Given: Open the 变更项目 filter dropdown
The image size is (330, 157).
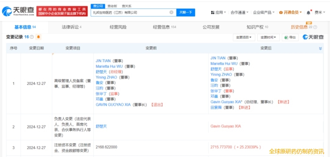Looking at the screenshot, I should [244, 37].
